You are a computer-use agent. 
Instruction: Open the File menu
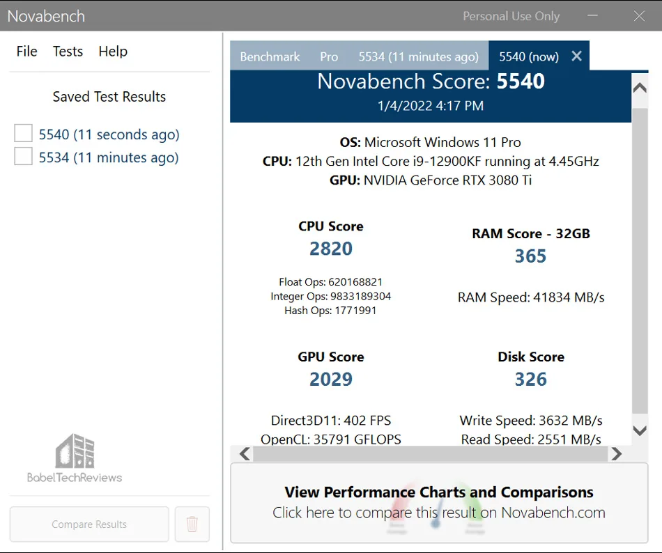coord(26,52)
